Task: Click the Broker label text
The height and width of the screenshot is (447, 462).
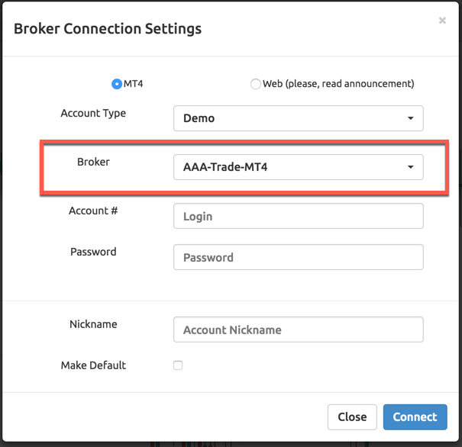Action: [93, 162]
